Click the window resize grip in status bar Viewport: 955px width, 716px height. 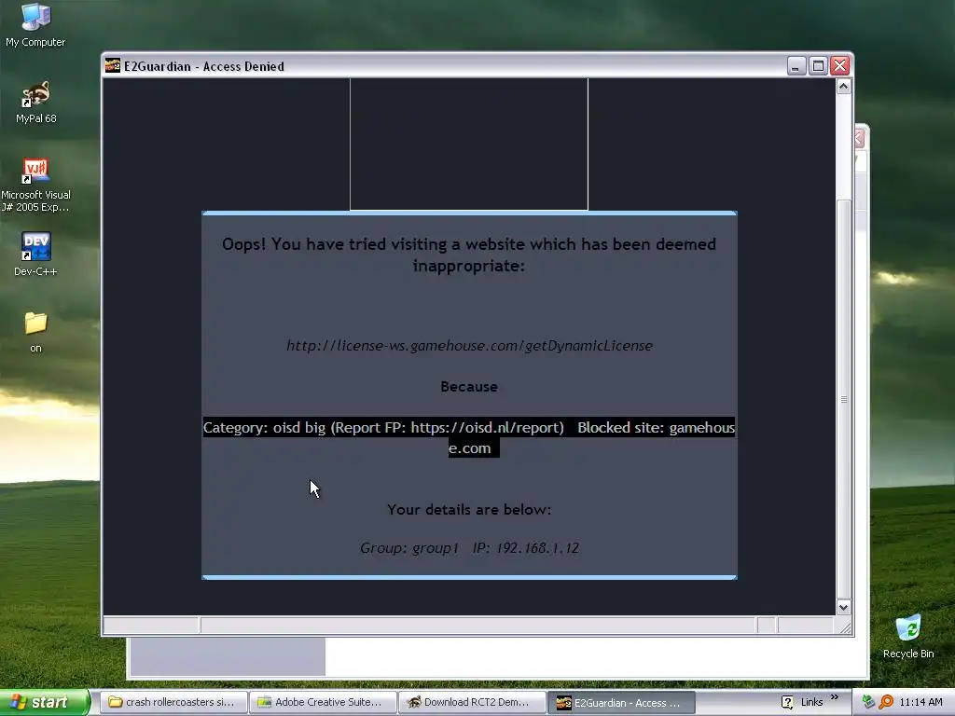(845, 627)
